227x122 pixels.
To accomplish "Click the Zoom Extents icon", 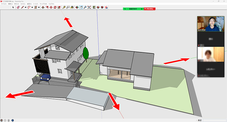I will (x=89, y=7).
